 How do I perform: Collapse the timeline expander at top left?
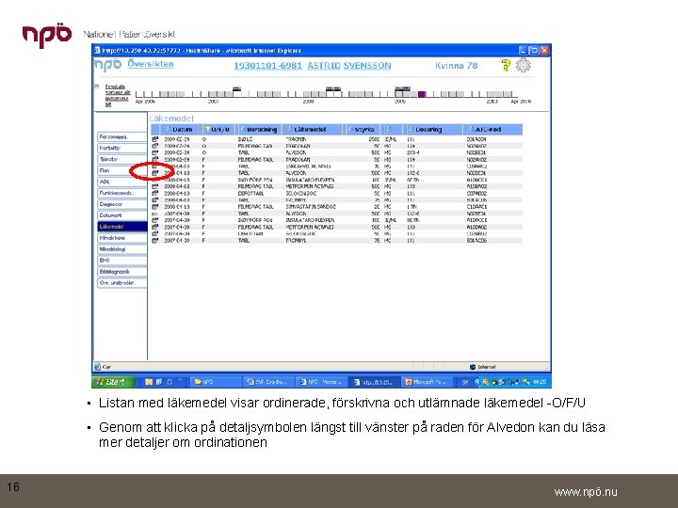(x=97, y=86)
